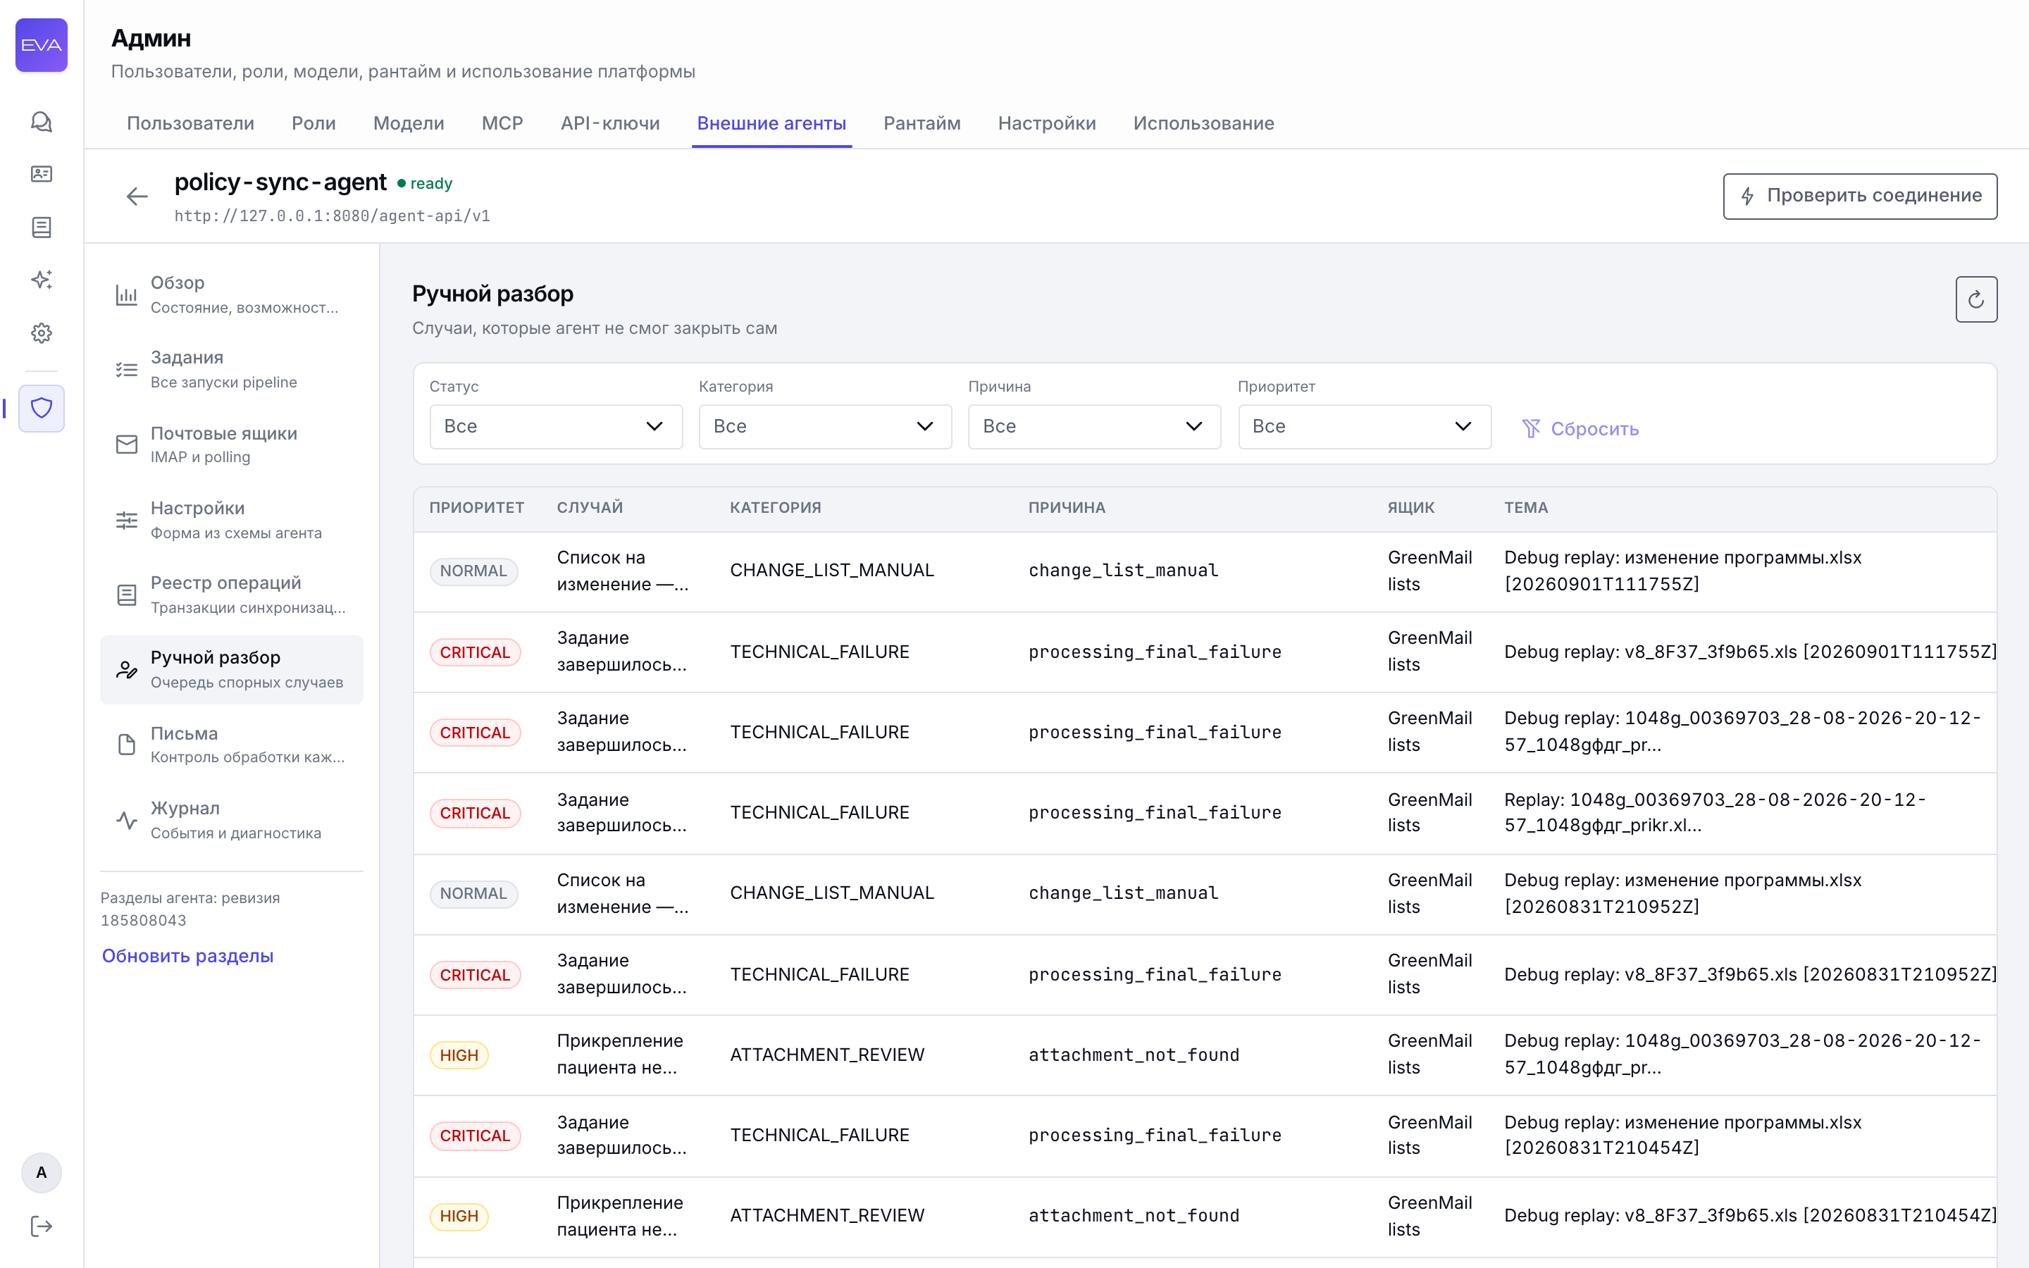The width and height of the screenshot is (2029, 1268).
Task: Click the ПРИОРИТЕТ column header
Action: pyautogui.click(x=476, y=507)
